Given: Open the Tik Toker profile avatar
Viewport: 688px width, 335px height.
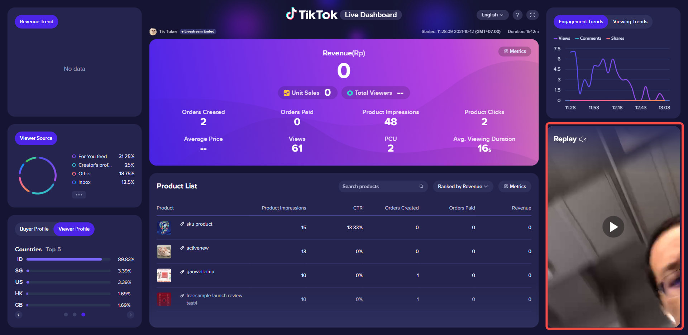Looking at the screenshot, I should [x=153, y=31].
